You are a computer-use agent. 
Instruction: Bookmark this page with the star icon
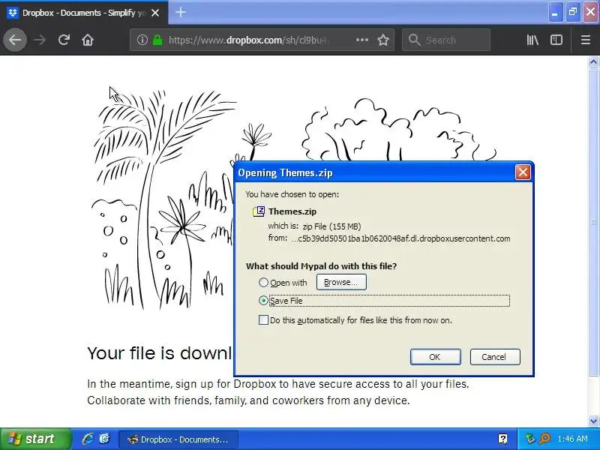[383, 40]
